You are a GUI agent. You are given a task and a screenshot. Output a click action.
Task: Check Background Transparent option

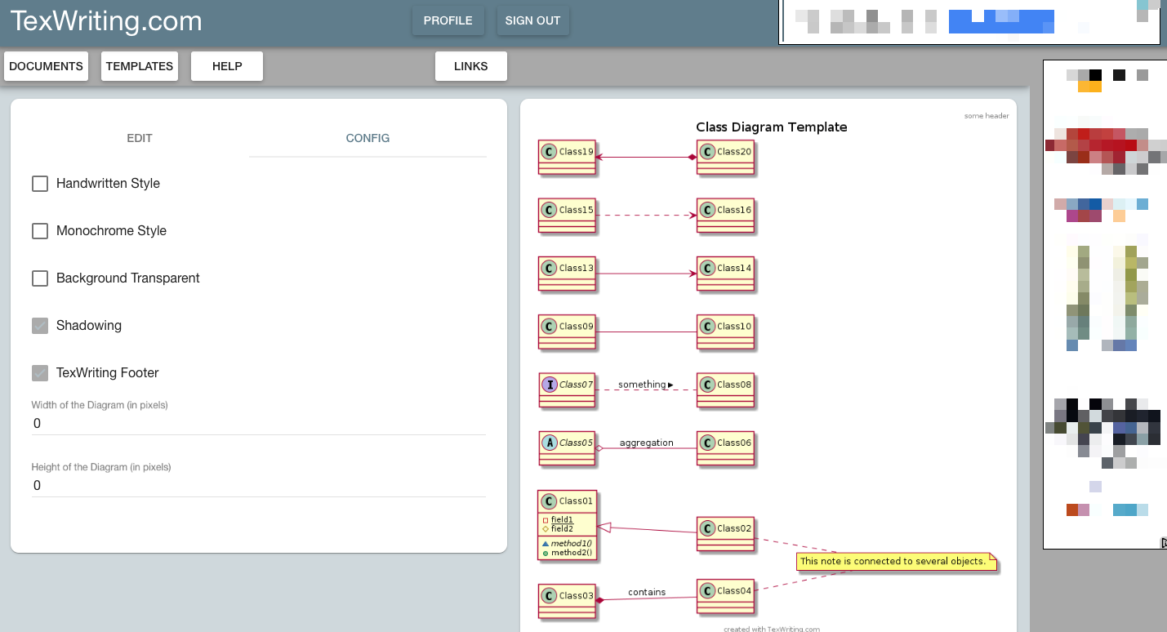[x=40, y=278]
